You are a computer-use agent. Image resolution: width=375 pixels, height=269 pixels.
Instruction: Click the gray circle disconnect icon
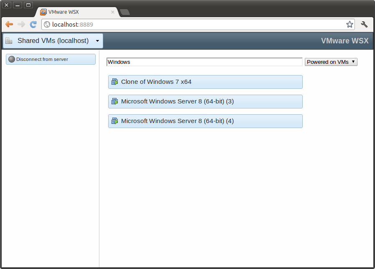tap(11, 59)
